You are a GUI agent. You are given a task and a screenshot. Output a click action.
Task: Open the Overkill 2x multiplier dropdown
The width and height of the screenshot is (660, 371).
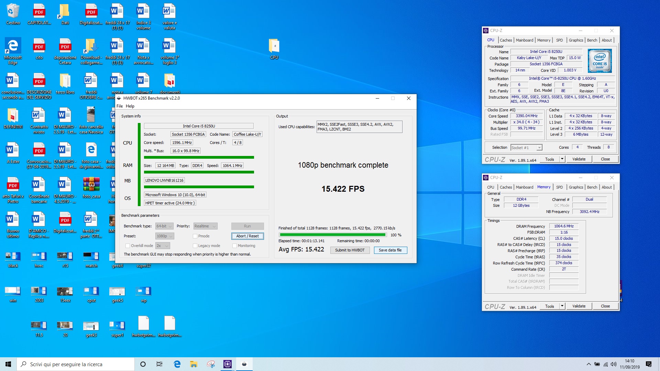tap(163, 246)
